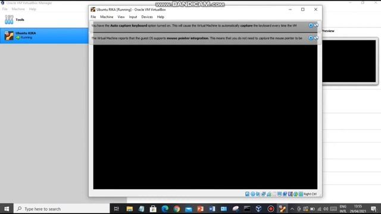Open the Input menu of the VM window
The height and width of the screenshot is (214, 381).
133,17
